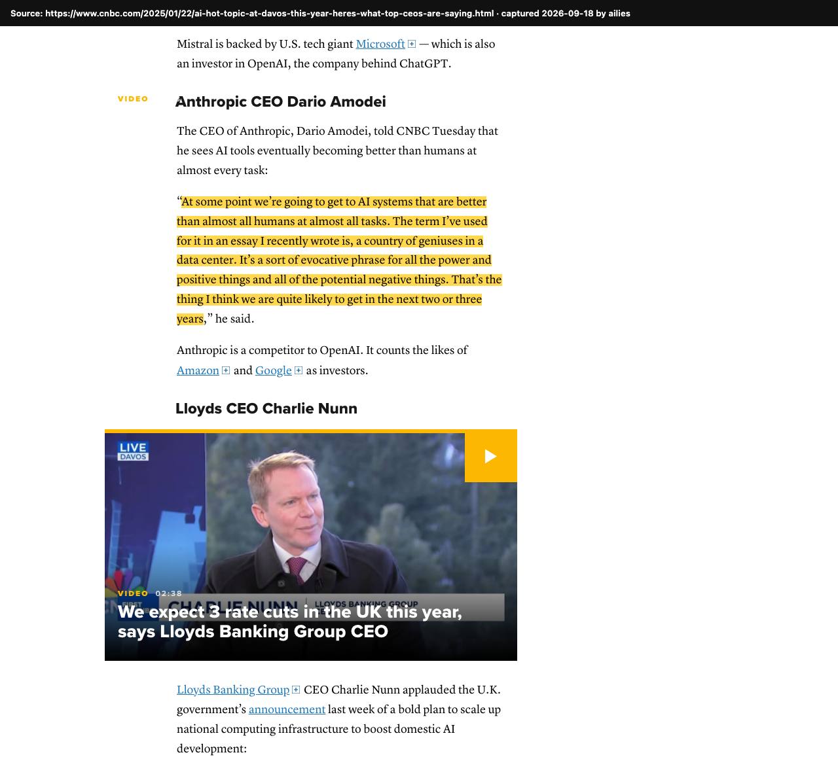This screenshot has height=757, width=838.
Task: Open the Charlie Nunn video thumbnail
Action: click(x=311, y=545)
